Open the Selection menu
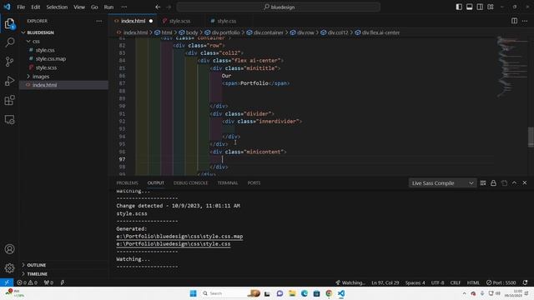The width and height of the screenshot is (534, 300). click(57, 7)
